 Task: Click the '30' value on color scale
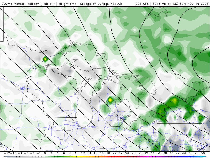tap(140, 153)
